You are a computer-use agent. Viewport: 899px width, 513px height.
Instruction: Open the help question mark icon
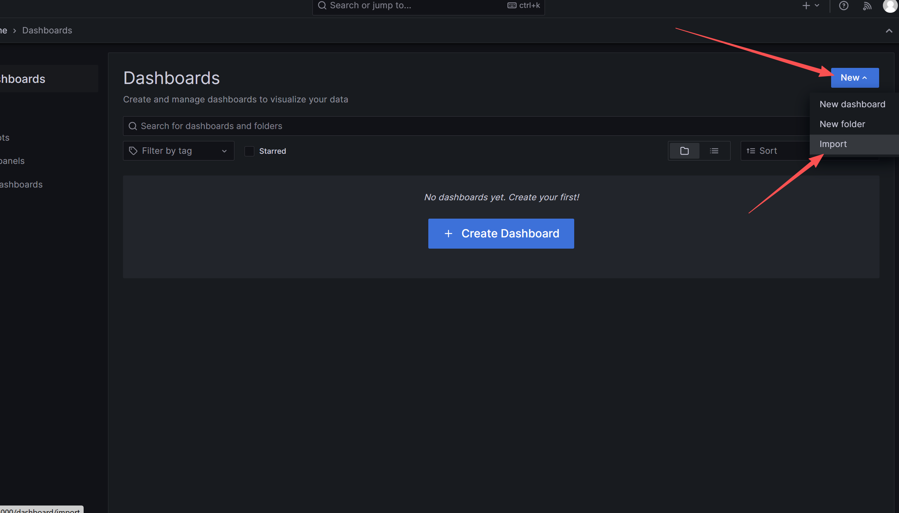[843, 6]
